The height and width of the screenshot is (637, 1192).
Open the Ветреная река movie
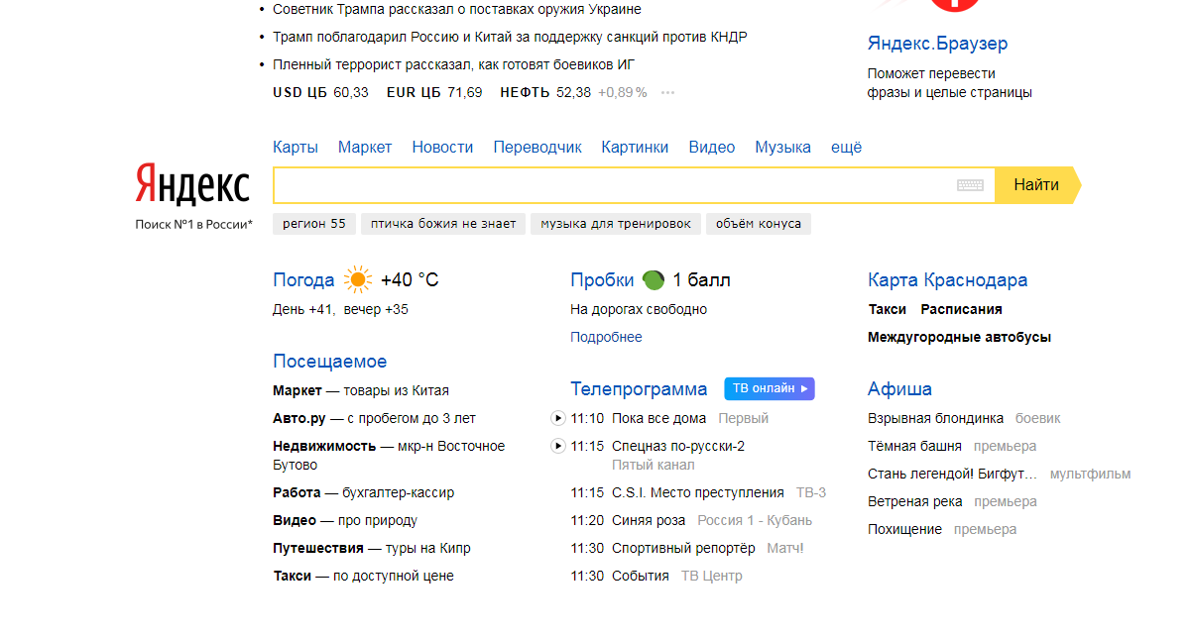pos(914,501)
